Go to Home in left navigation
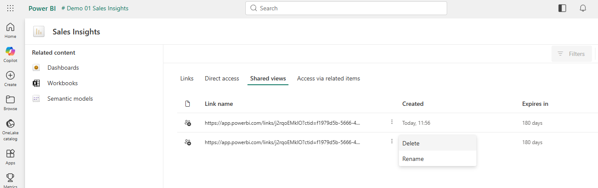The image size is (598, 188). click(10, 31)
